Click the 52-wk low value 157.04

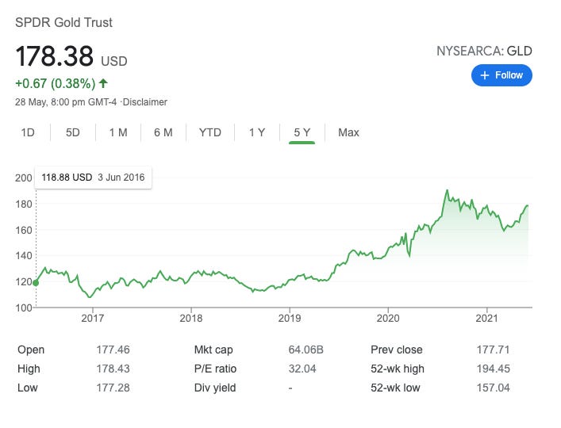click(x=493, y=388)
